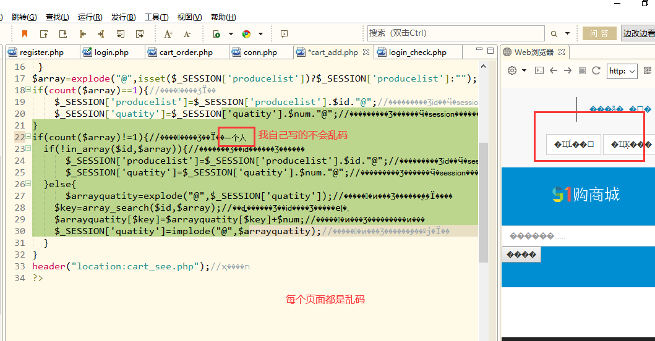The width and height of the screenshot is (655, 341).
Task: Click the right-arrow-to-bar toolbar icon
Action: click(101, 34)
